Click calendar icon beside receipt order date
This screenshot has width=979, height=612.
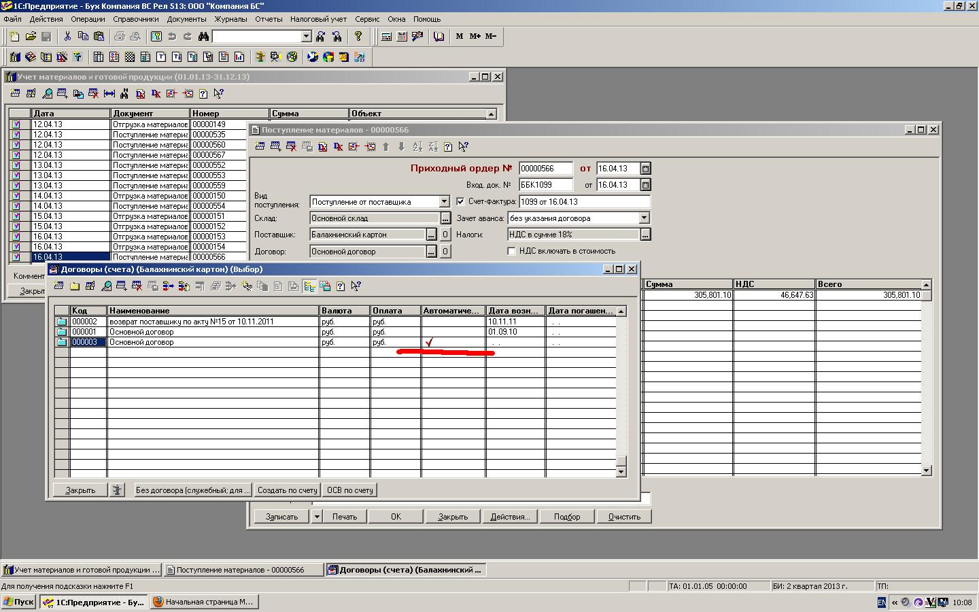[645, 169]
